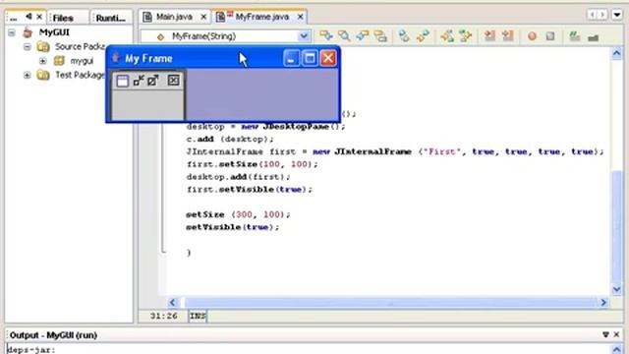Viewport: 629px width, 354px height.
Task: Click the Java cup icon in My Frame title bar
Action: point(116,58)
